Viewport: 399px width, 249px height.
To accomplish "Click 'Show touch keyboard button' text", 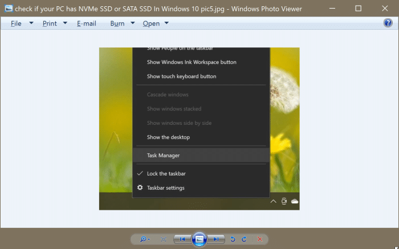I will coord(181,76).
